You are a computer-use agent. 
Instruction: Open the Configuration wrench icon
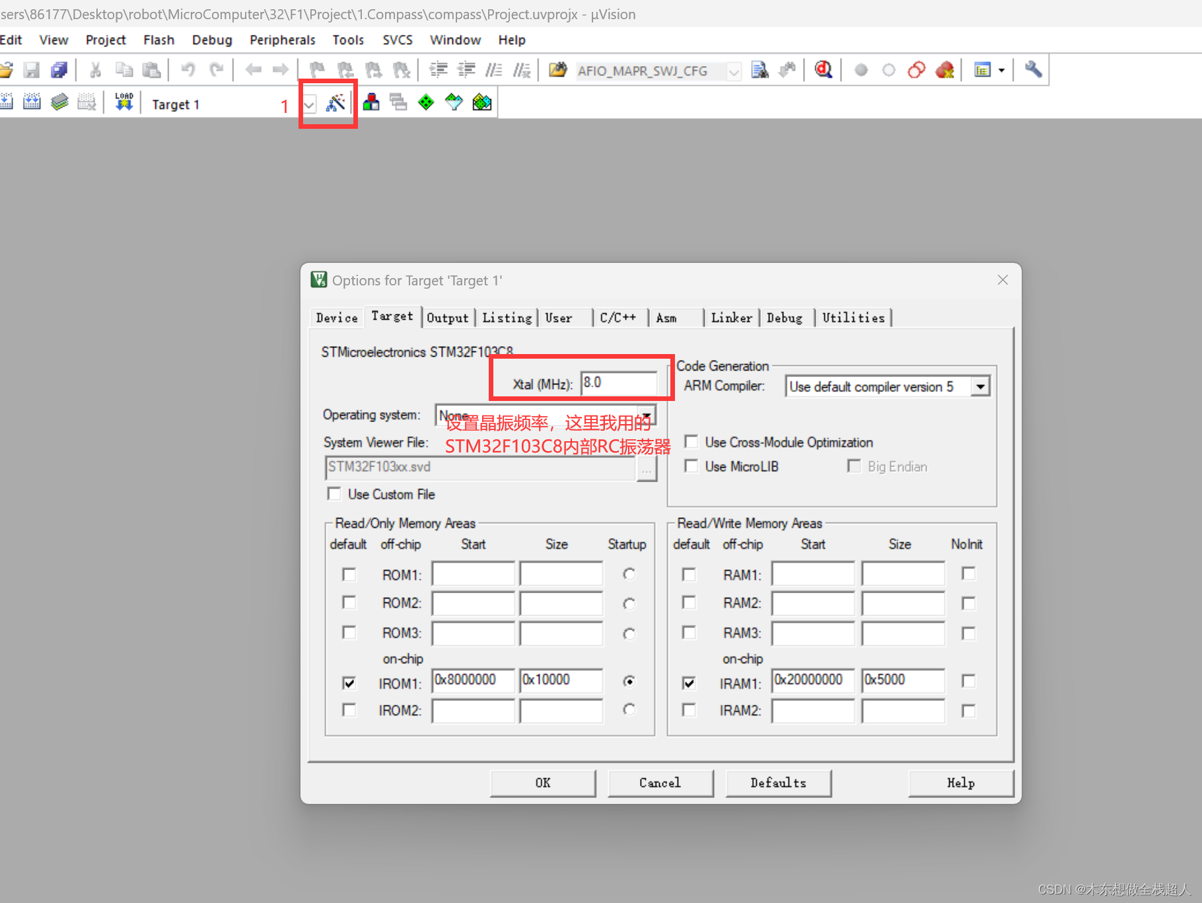point(1034,70)
